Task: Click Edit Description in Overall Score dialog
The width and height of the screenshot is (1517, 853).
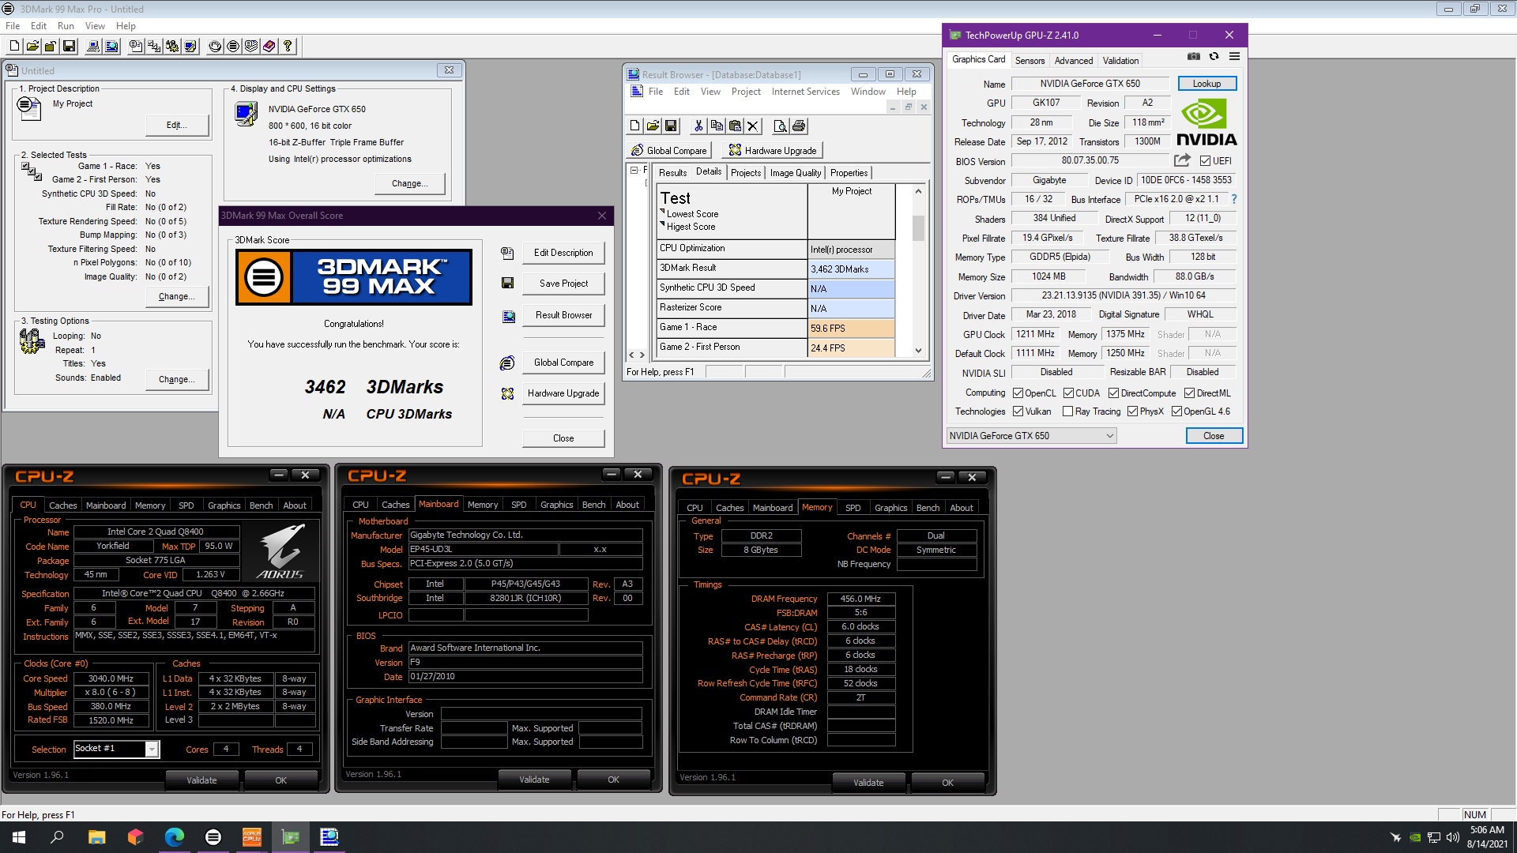Action: click(x=563, y=253)
